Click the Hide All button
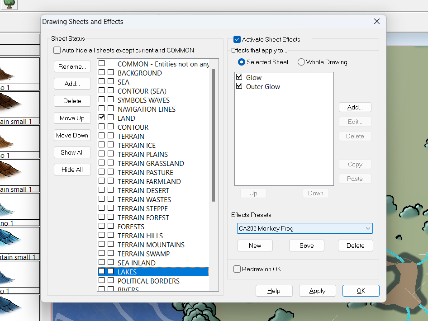 tap(72, 170)
